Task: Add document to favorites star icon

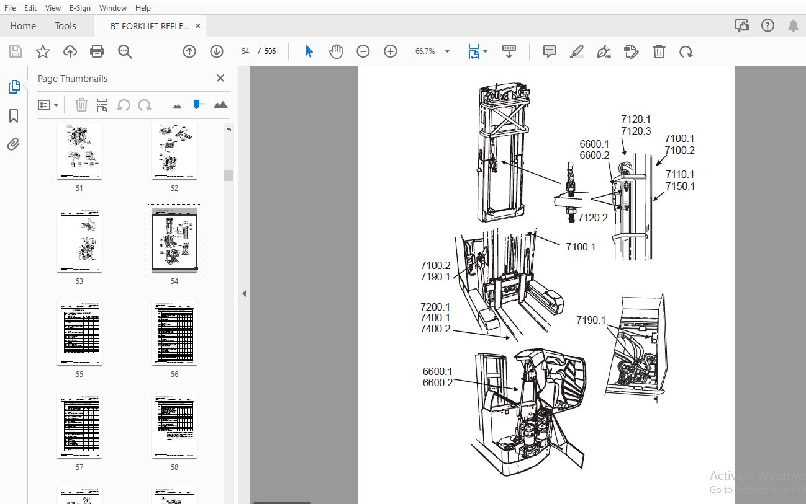Action: [x=43, y=51]
